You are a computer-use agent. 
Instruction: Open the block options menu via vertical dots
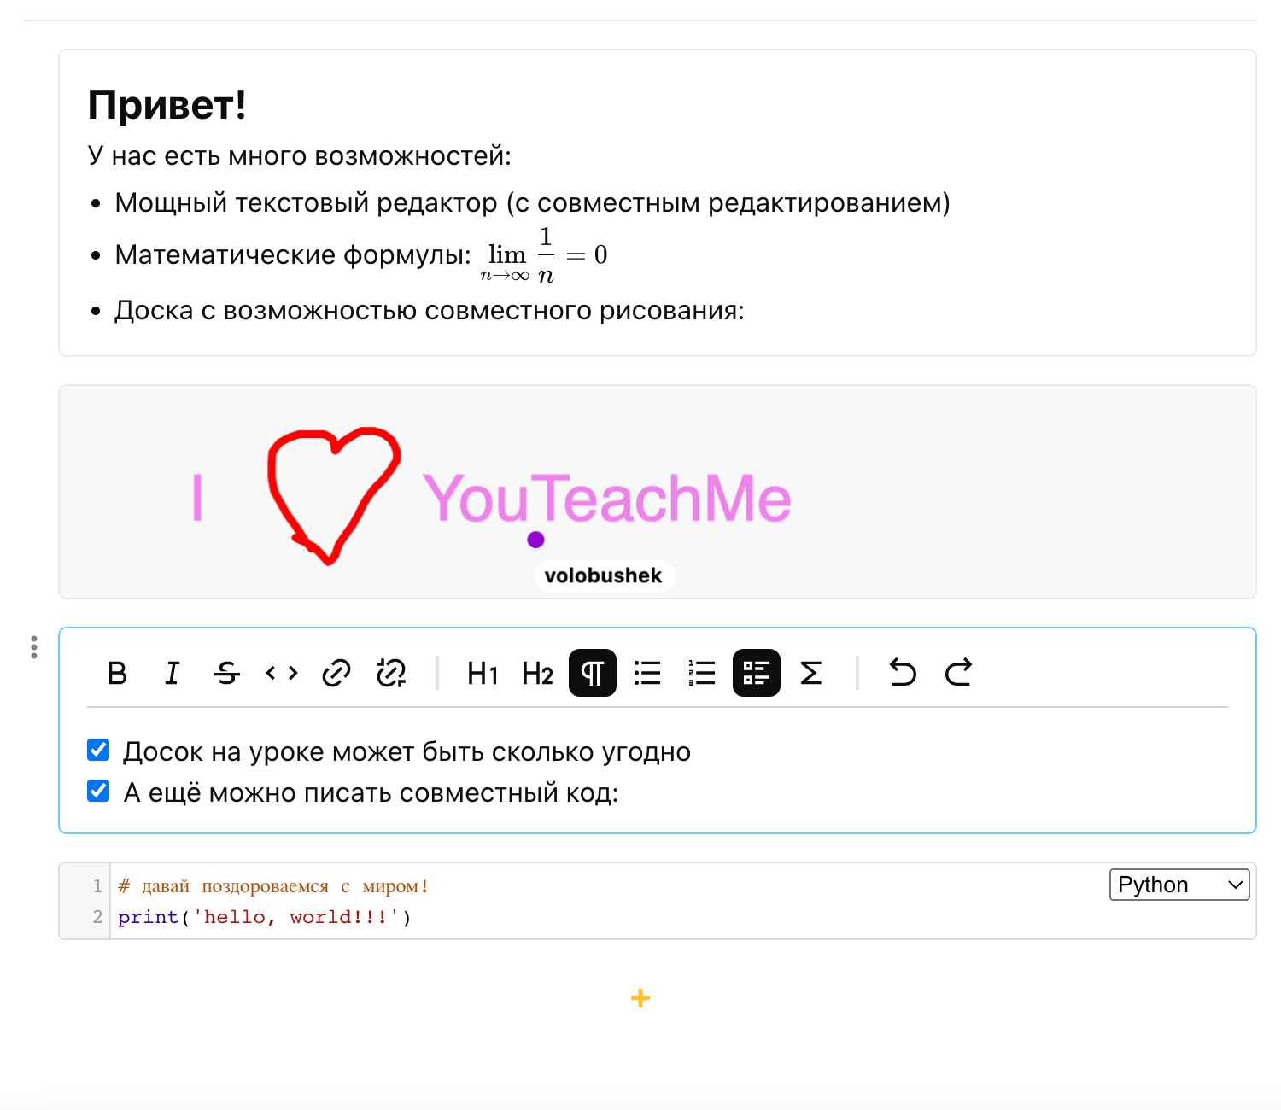33,648
